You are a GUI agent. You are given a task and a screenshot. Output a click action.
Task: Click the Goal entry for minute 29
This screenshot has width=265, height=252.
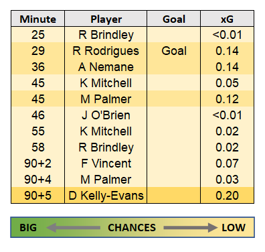(174, 51)
